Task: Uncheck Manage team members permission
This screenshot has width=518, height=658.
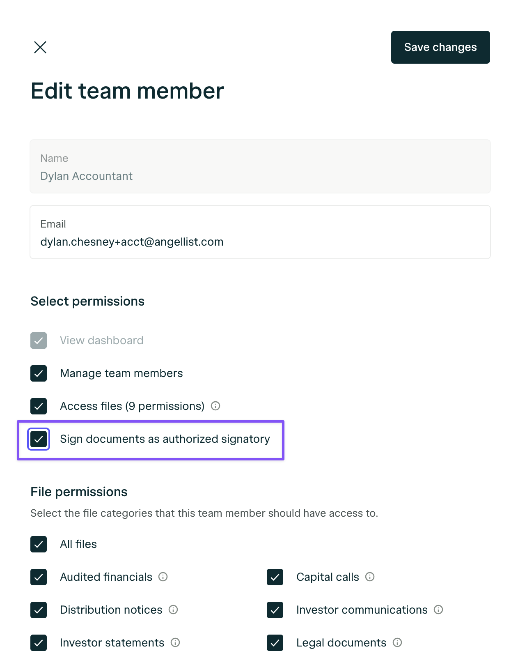Action: 39,373
